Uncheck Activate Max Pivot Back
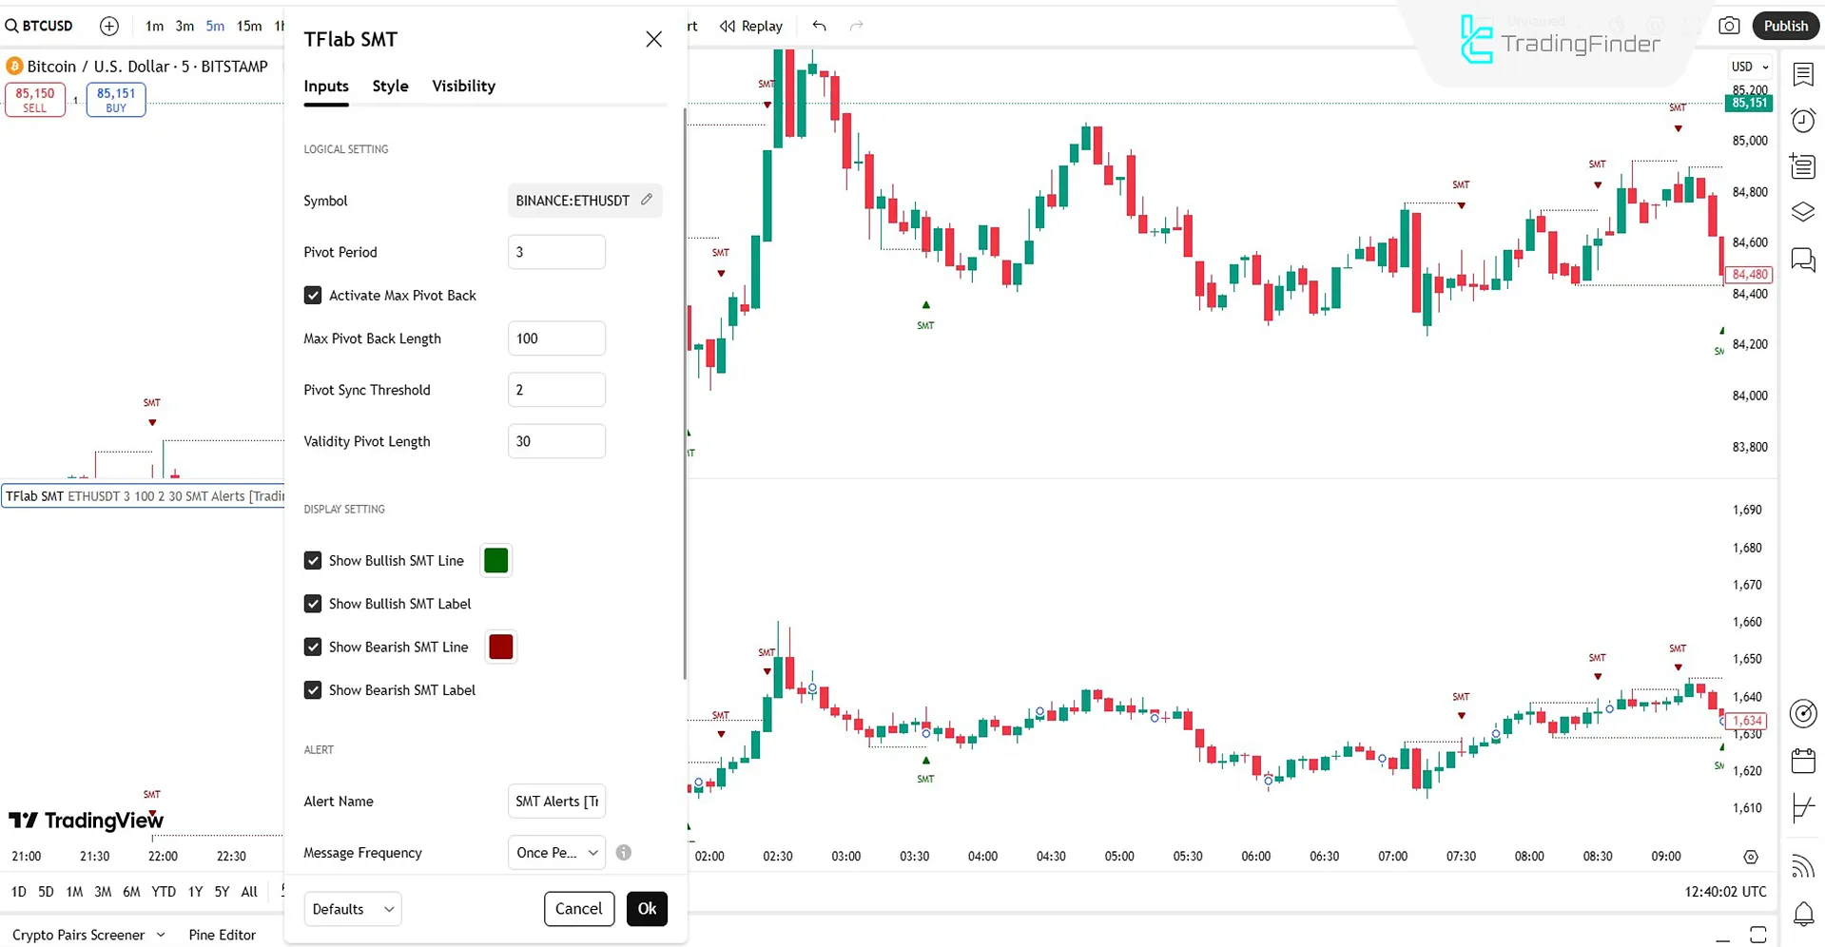The image size is (1825, 947). coord(313,295)
